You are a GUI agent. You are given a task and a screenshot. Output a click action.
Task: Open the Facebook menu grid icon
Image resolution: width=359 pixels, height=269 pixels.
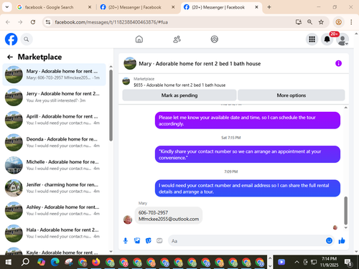click(x=312, y=39)
